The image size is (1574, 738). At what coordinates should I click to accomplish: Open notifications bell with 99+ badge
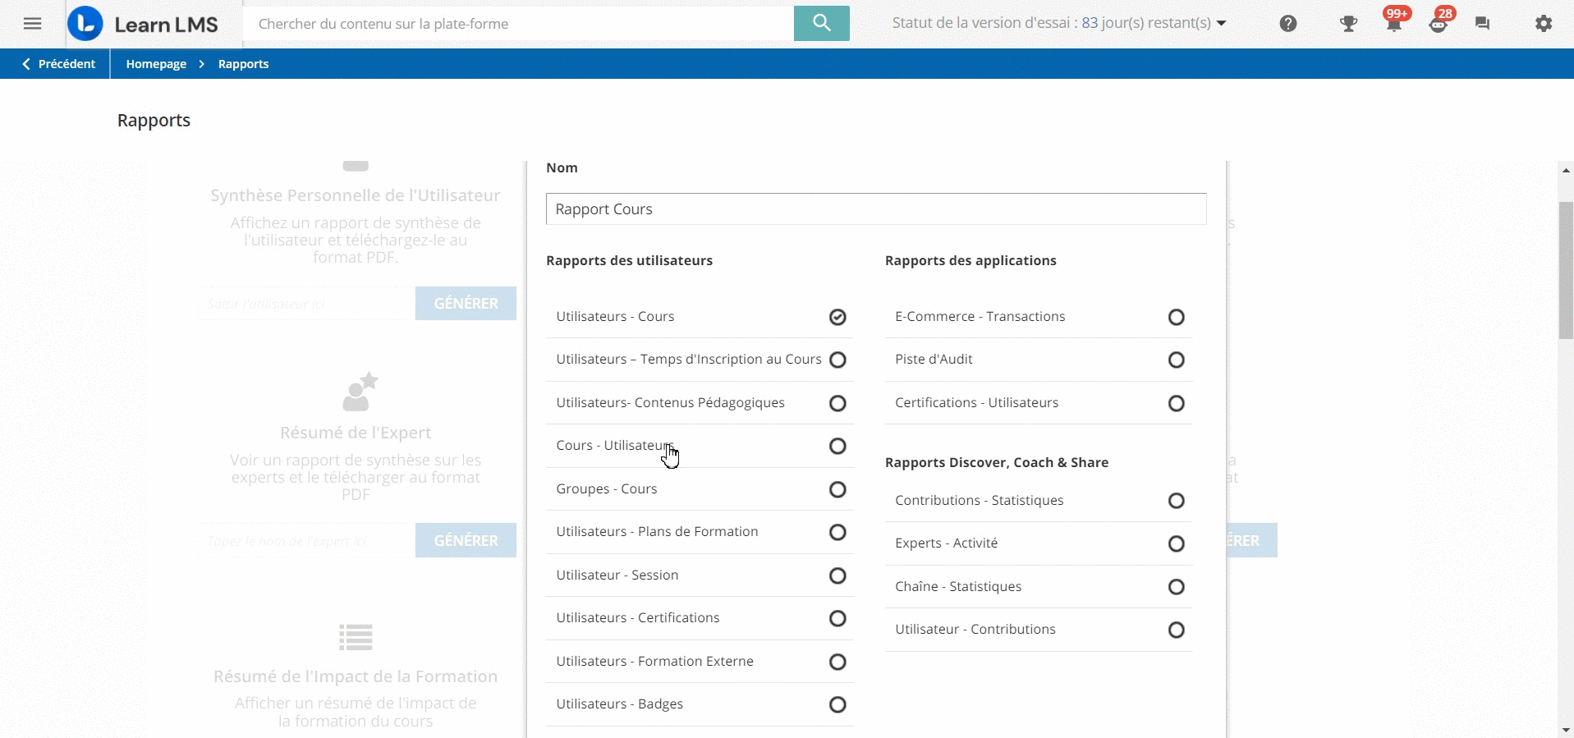pyautogui.click(x=1393, y=24)
